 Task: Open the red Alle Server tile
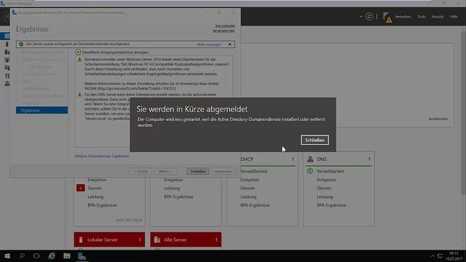[186, 239]
